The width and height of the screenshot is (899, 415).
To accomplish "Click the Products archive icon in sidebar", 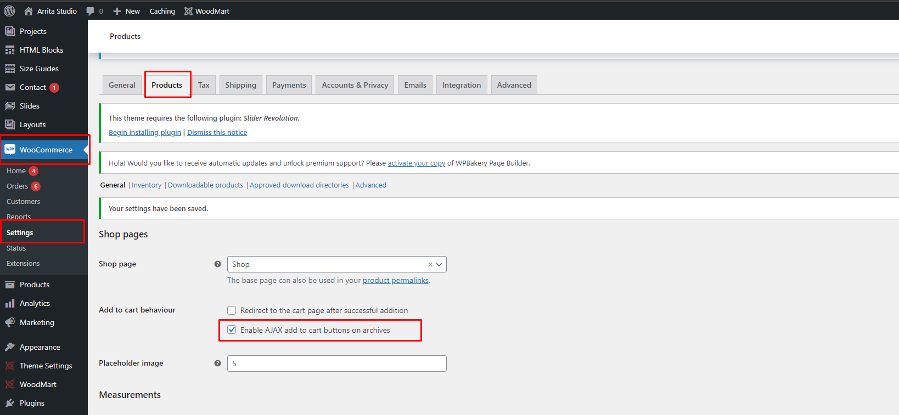I will pyautogui.click(x=10, y=285).
